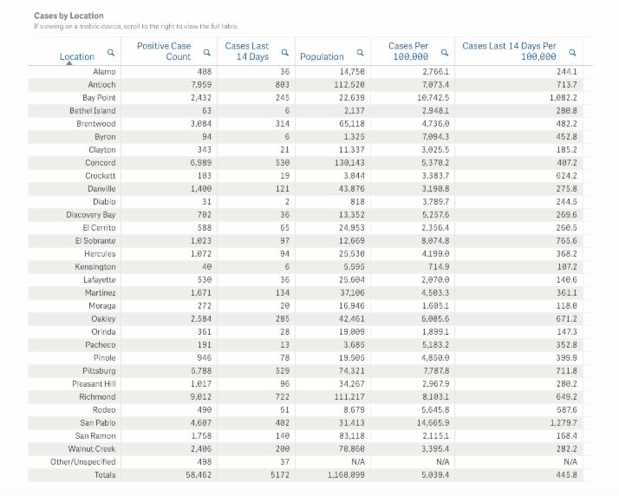Click the Discovery Bay location cell

click(90, 215)
